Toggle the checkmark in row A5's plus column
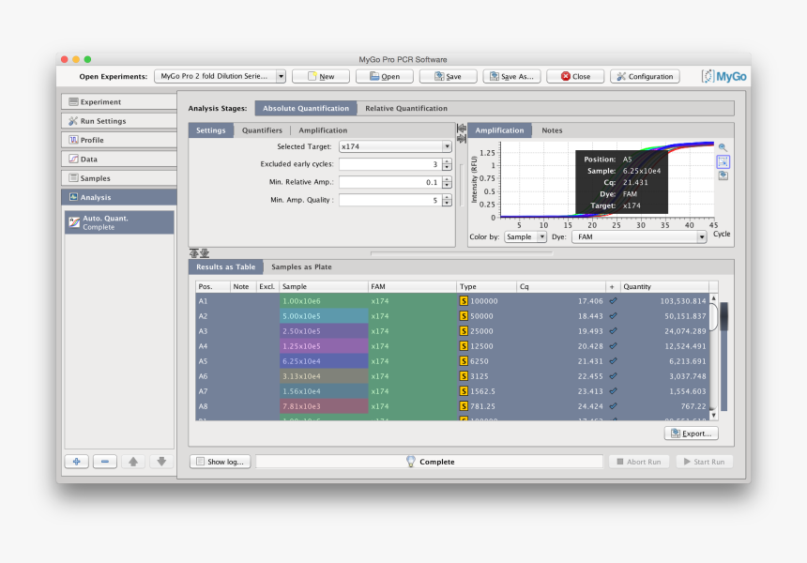807x563 pixels. 613,361
